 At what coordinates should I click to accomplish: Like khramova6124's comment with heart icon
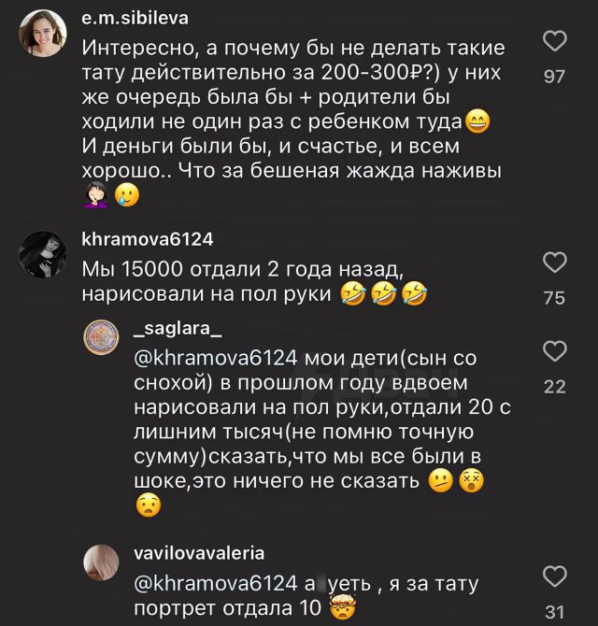click(x=555, y=263)
